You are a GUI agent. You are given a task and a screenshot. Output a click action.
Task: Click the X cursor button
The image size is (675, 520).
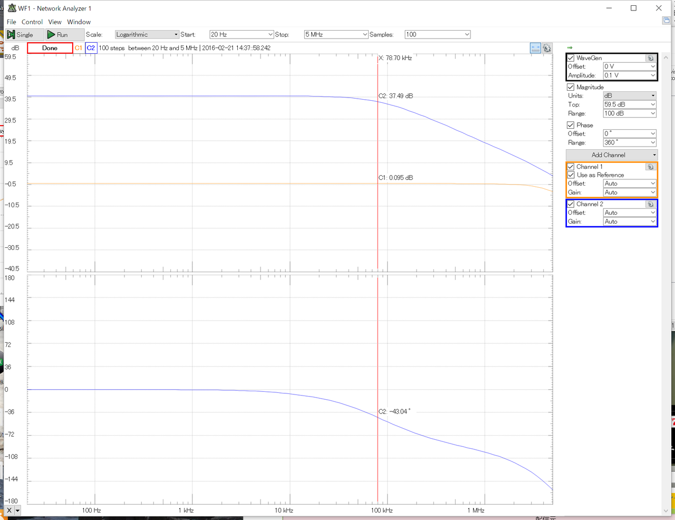tap(9, 511)
